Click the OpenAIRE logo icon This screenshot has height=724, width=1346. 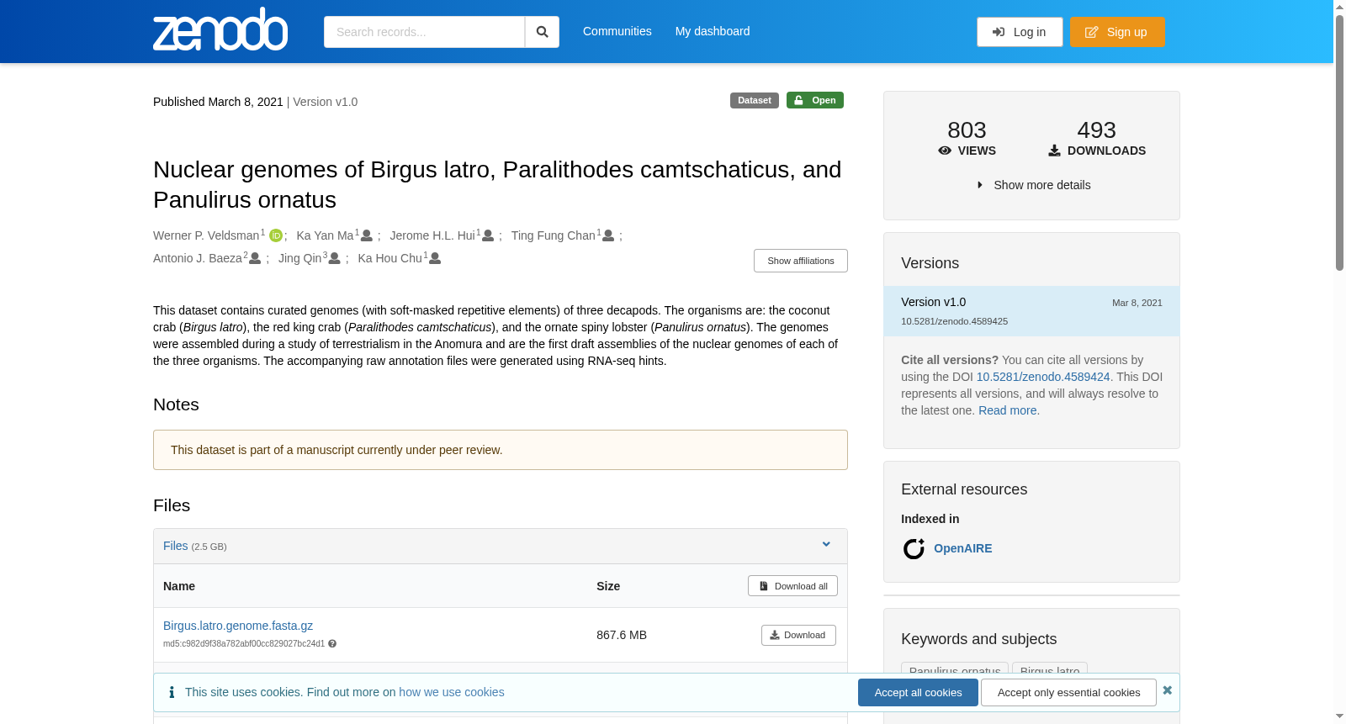(x=914, y=548)
